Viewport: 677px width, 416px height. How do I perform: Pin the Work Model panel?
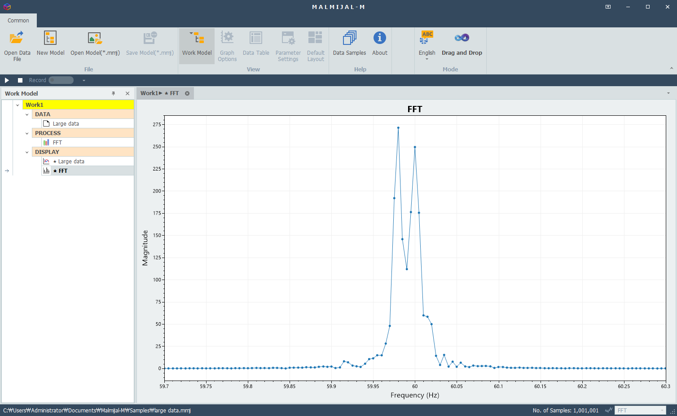pyautogui.click(x=113, y=93)
